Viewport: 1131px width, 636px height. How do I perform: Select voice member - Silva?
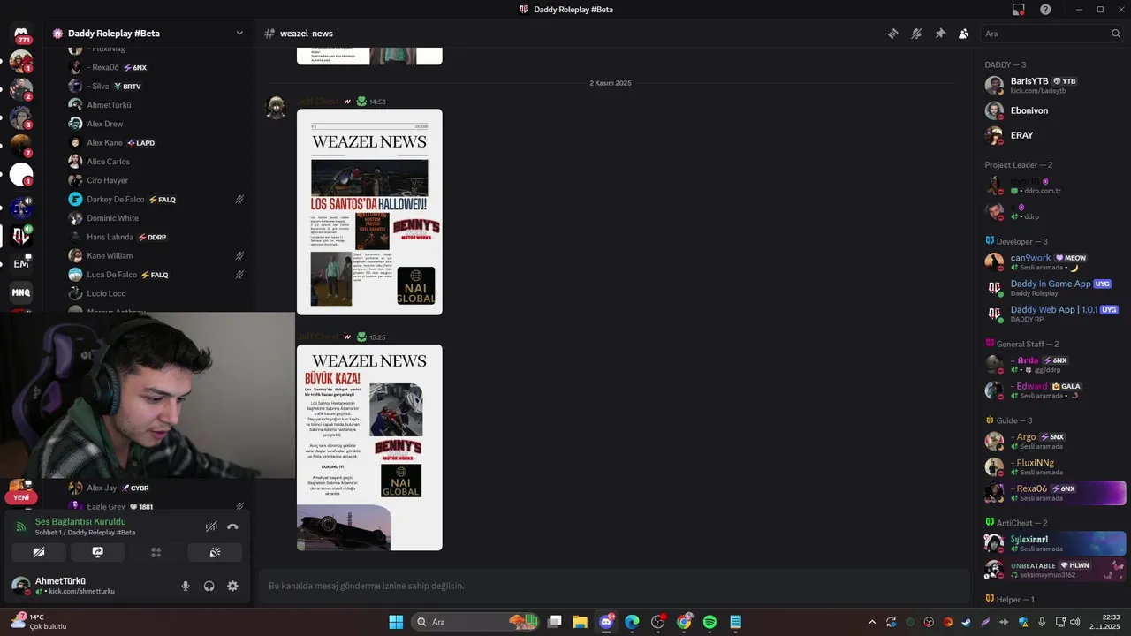coord(159,87)
